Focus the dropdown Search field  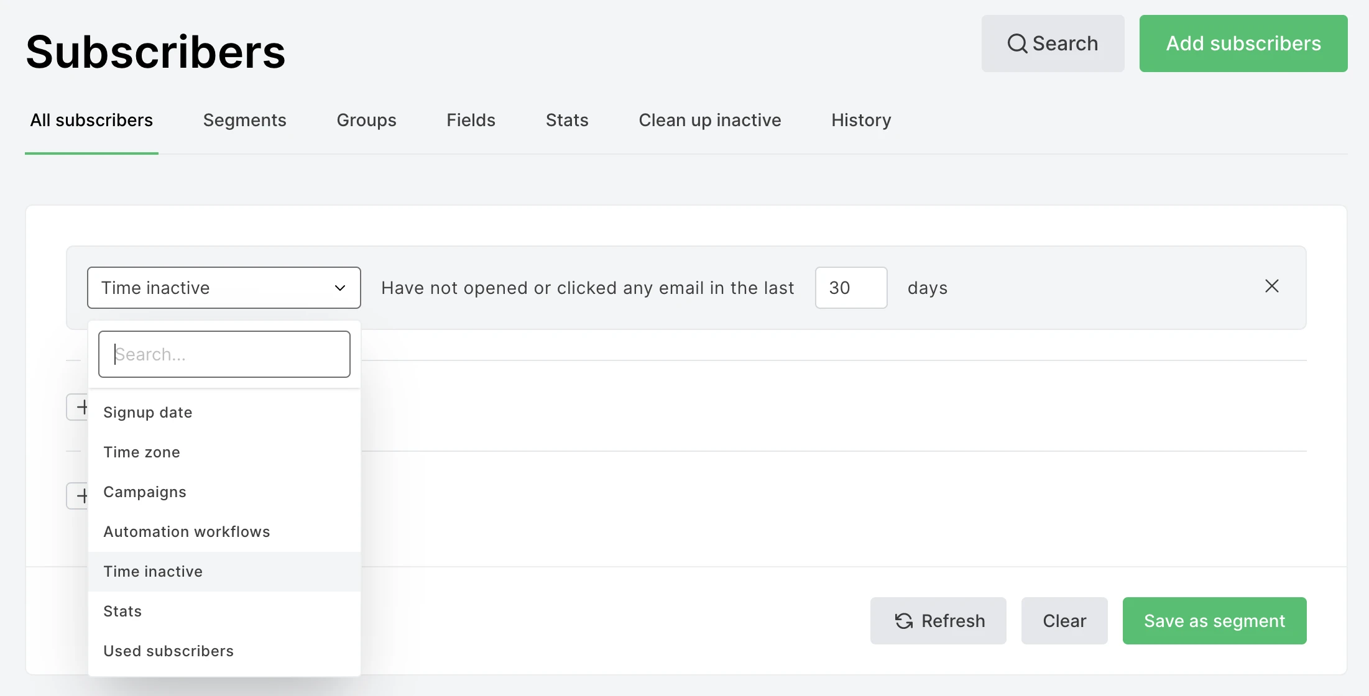[x=224, y=354]
